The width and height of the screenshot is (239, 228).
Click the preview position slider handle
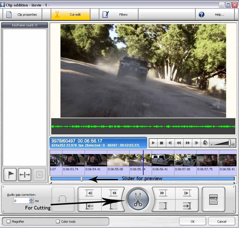coord(82,179)
